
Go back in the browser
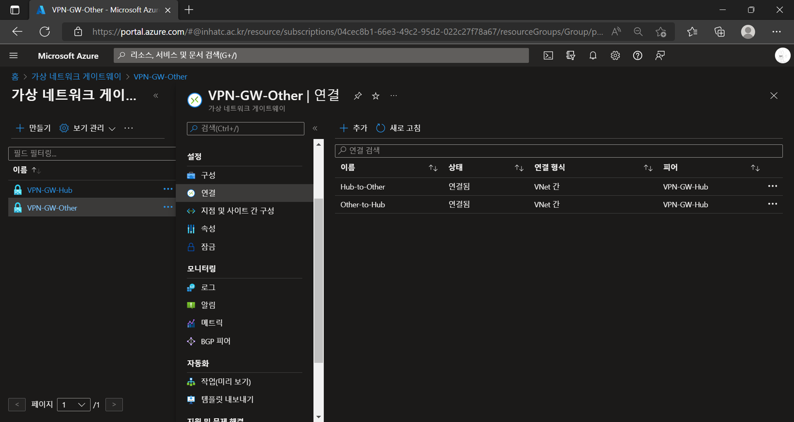17,32
